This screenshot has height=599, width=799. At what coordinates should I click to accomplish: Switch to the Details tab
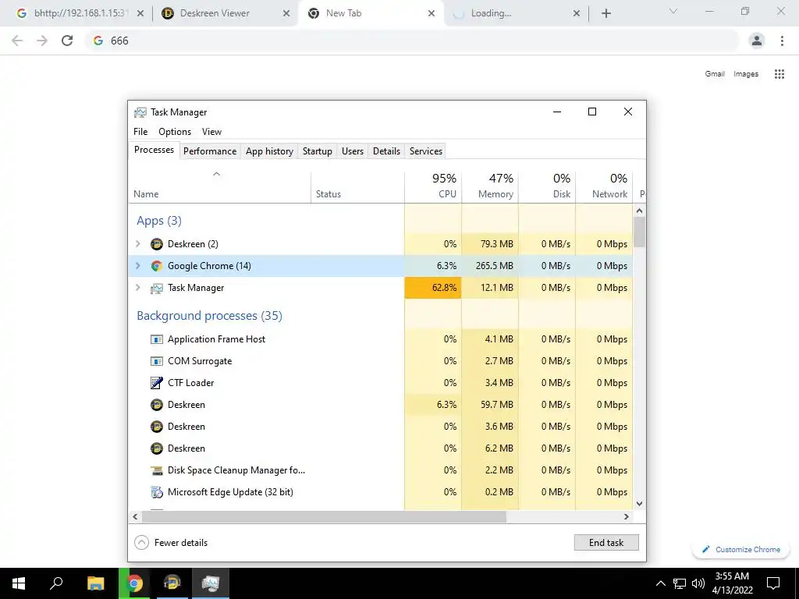pos(386,151)
